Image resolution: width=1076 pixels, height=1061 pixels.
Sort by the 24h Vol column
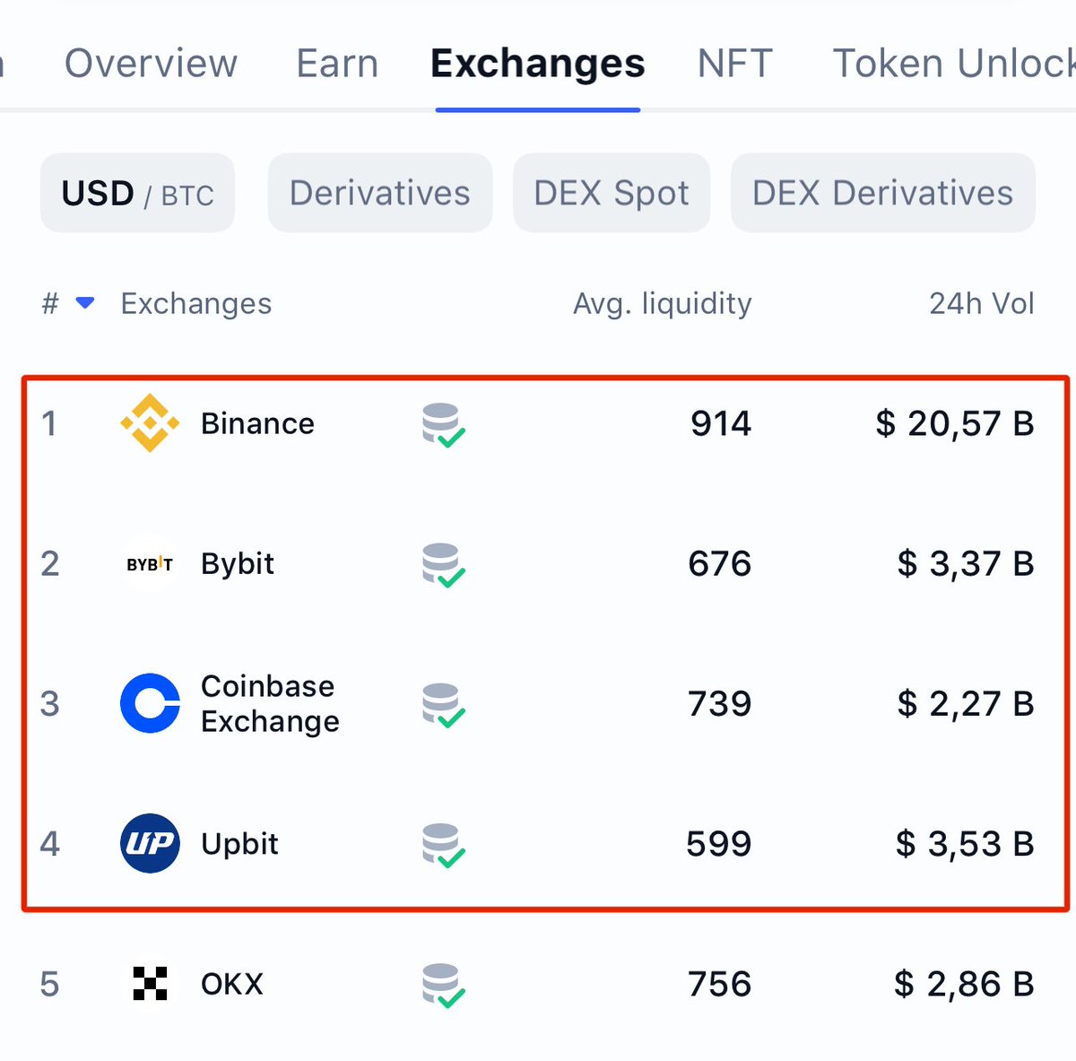982,304
